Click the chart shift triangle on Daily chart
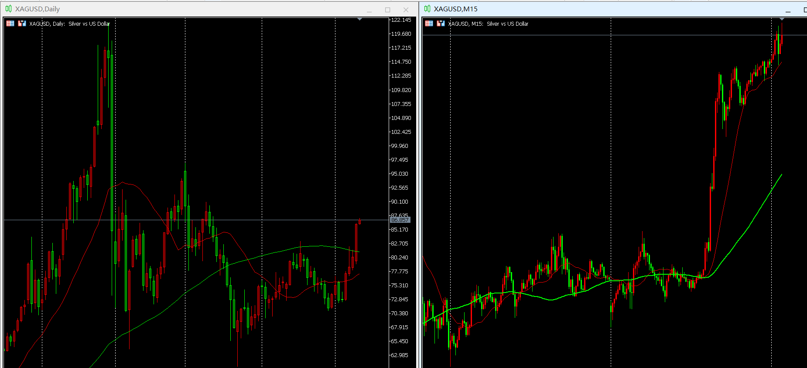Screen dimensions: 807x368 (x=359, y=19)
